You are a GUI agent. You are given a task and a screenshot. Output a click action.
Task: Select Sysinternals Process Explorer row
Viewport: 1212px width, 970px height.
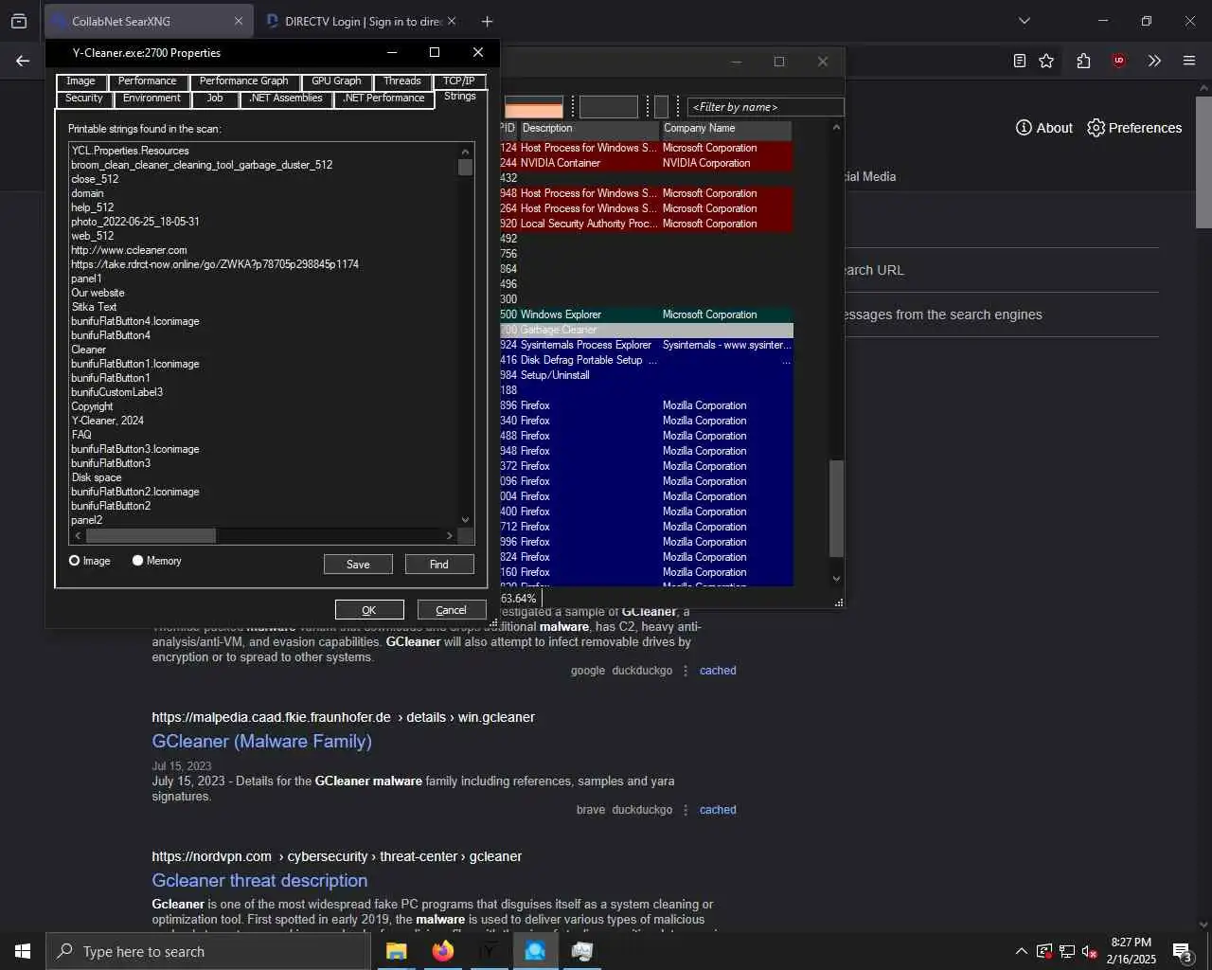point(646,345)
